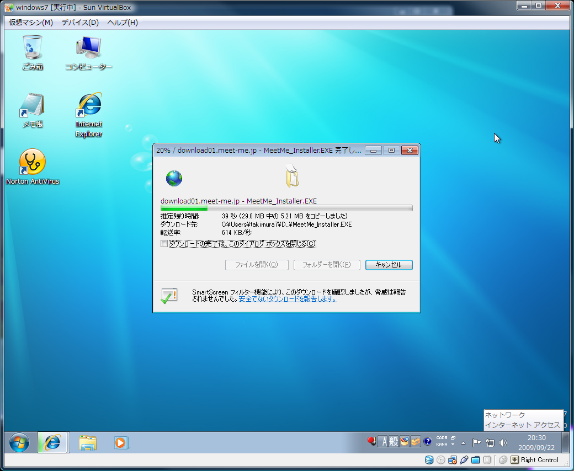This screenshot has width=574, height=471.
Task: Open Windows Explorer from the taskbar
Action: click(x=88, y=443)
